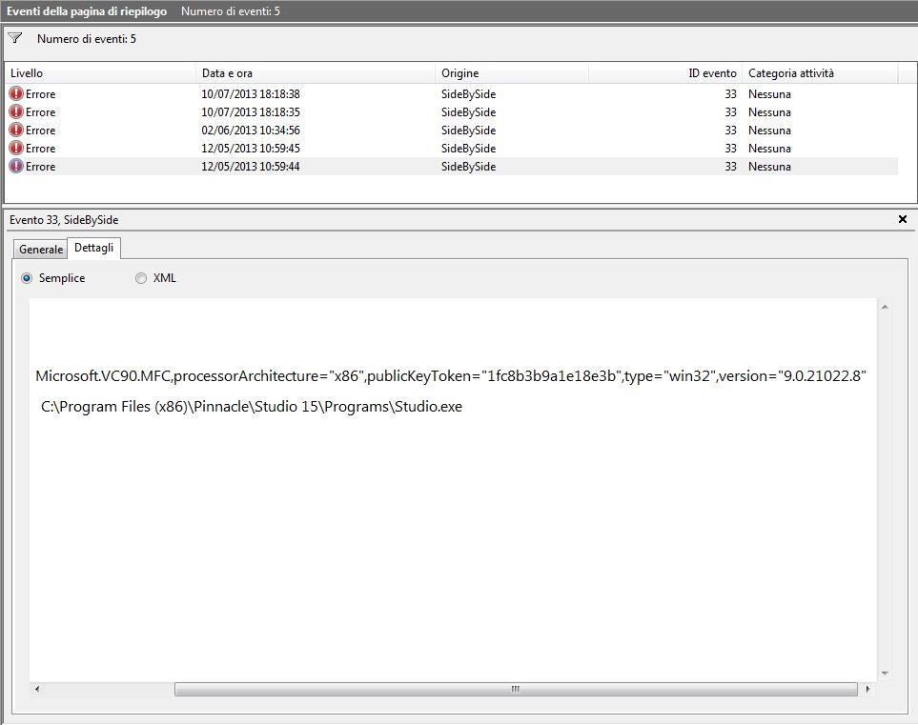The height and width of the screenshot is (725, 918).
Task: Sort by the ID evento column header
Action: tap(665, 73)
